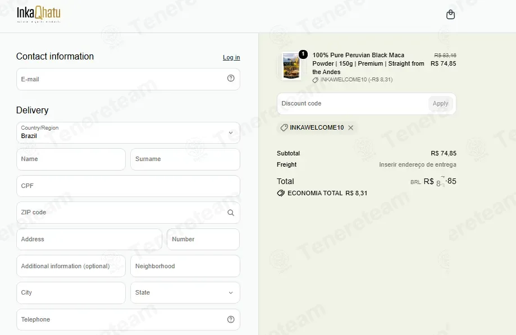516x335 pixels.
Task: Click into the Name field
Action: pos(71,159)
